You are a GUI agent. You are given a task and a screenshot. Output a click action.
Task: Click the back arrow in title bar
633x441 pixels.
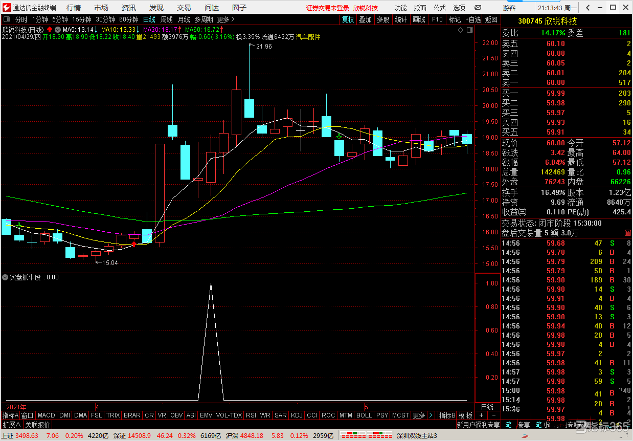pos(587,8)
